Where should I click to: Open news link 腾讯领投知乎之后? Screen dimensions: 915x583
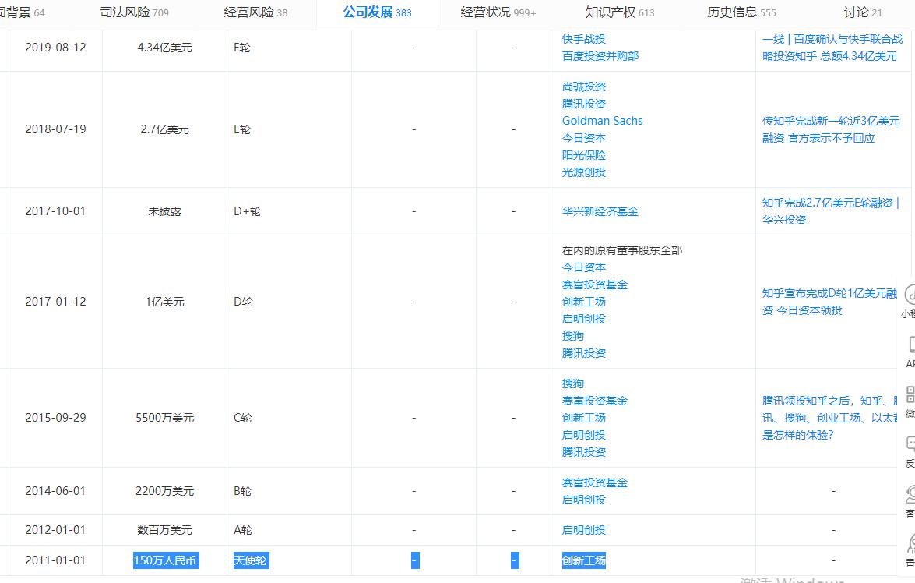[x=829, y=419]
